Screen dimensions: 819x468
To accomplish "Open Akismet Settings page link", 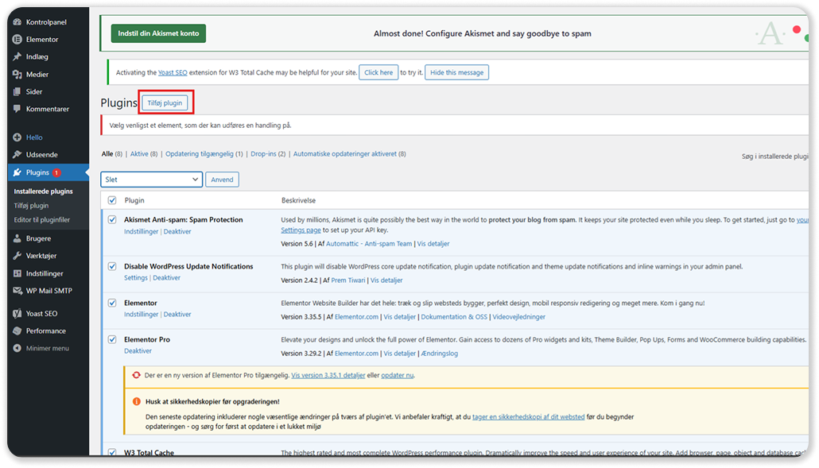I will (301, 230).
